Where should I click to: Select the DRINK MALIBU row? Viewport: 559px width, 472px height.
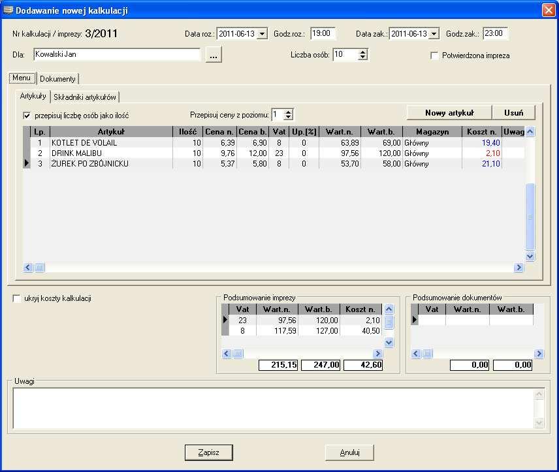(x=274, y=153)
